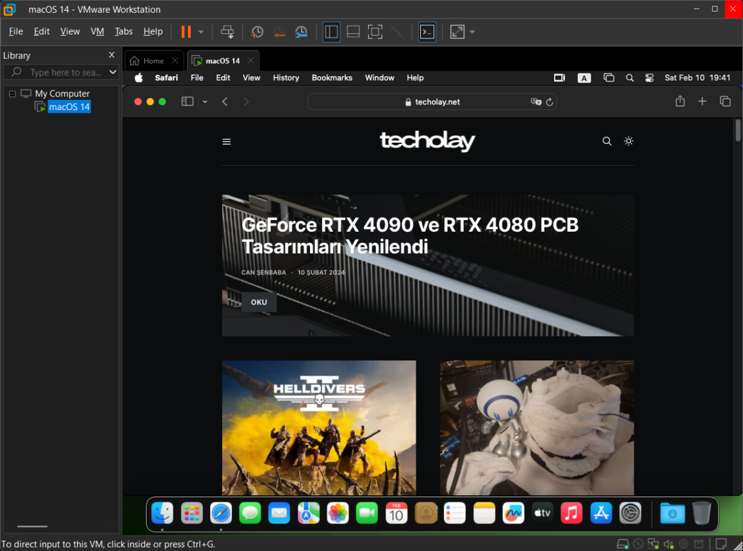
Task: Open the VMware View menu
Action: tap(70, 31)
